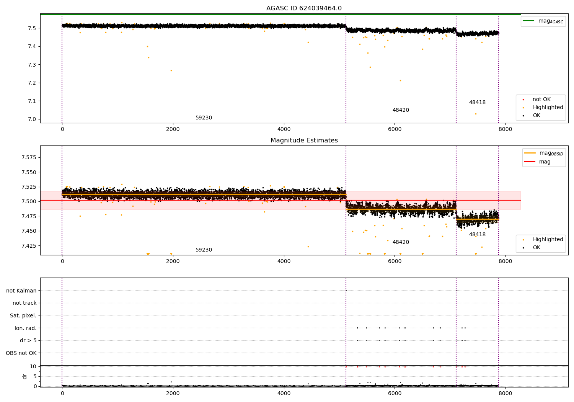
Task: Click 'Highlighted' in the top plot legend
Action: tap(548, 108)
